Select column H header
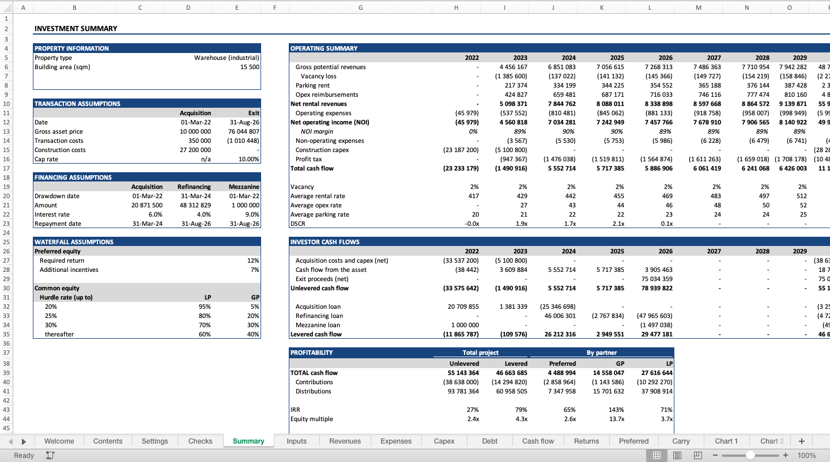The height and width of the screenshot is (462, 830). coord(456,7)
